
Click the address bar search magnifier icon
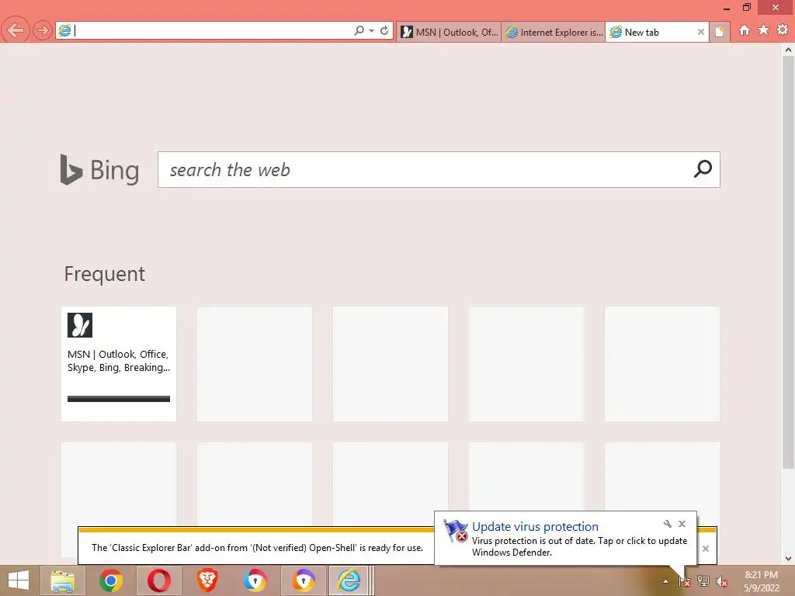coord(359,30)
